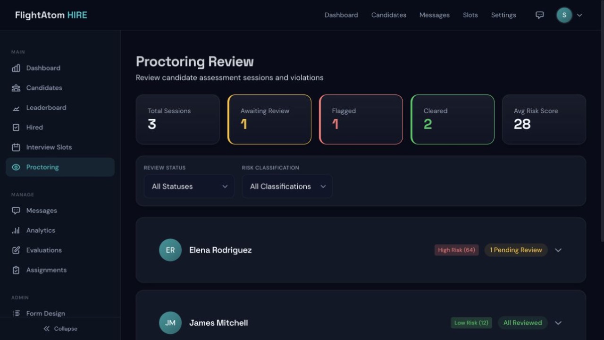Click the Proctoring Review heading
This screenshot has width=604, height=340.
pyautogui.click(x=195, y=62)
